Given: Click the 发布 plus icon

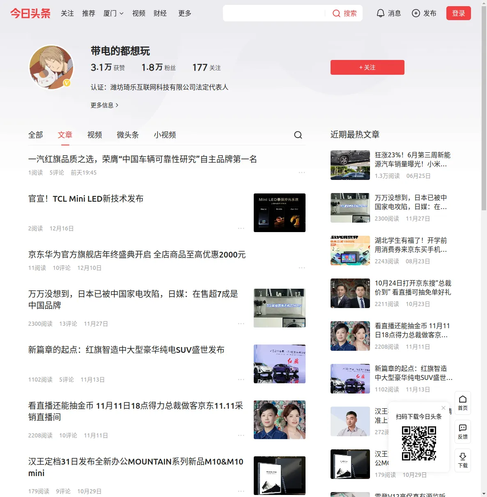Looking at the screenshot, I should tap(416, 13).
